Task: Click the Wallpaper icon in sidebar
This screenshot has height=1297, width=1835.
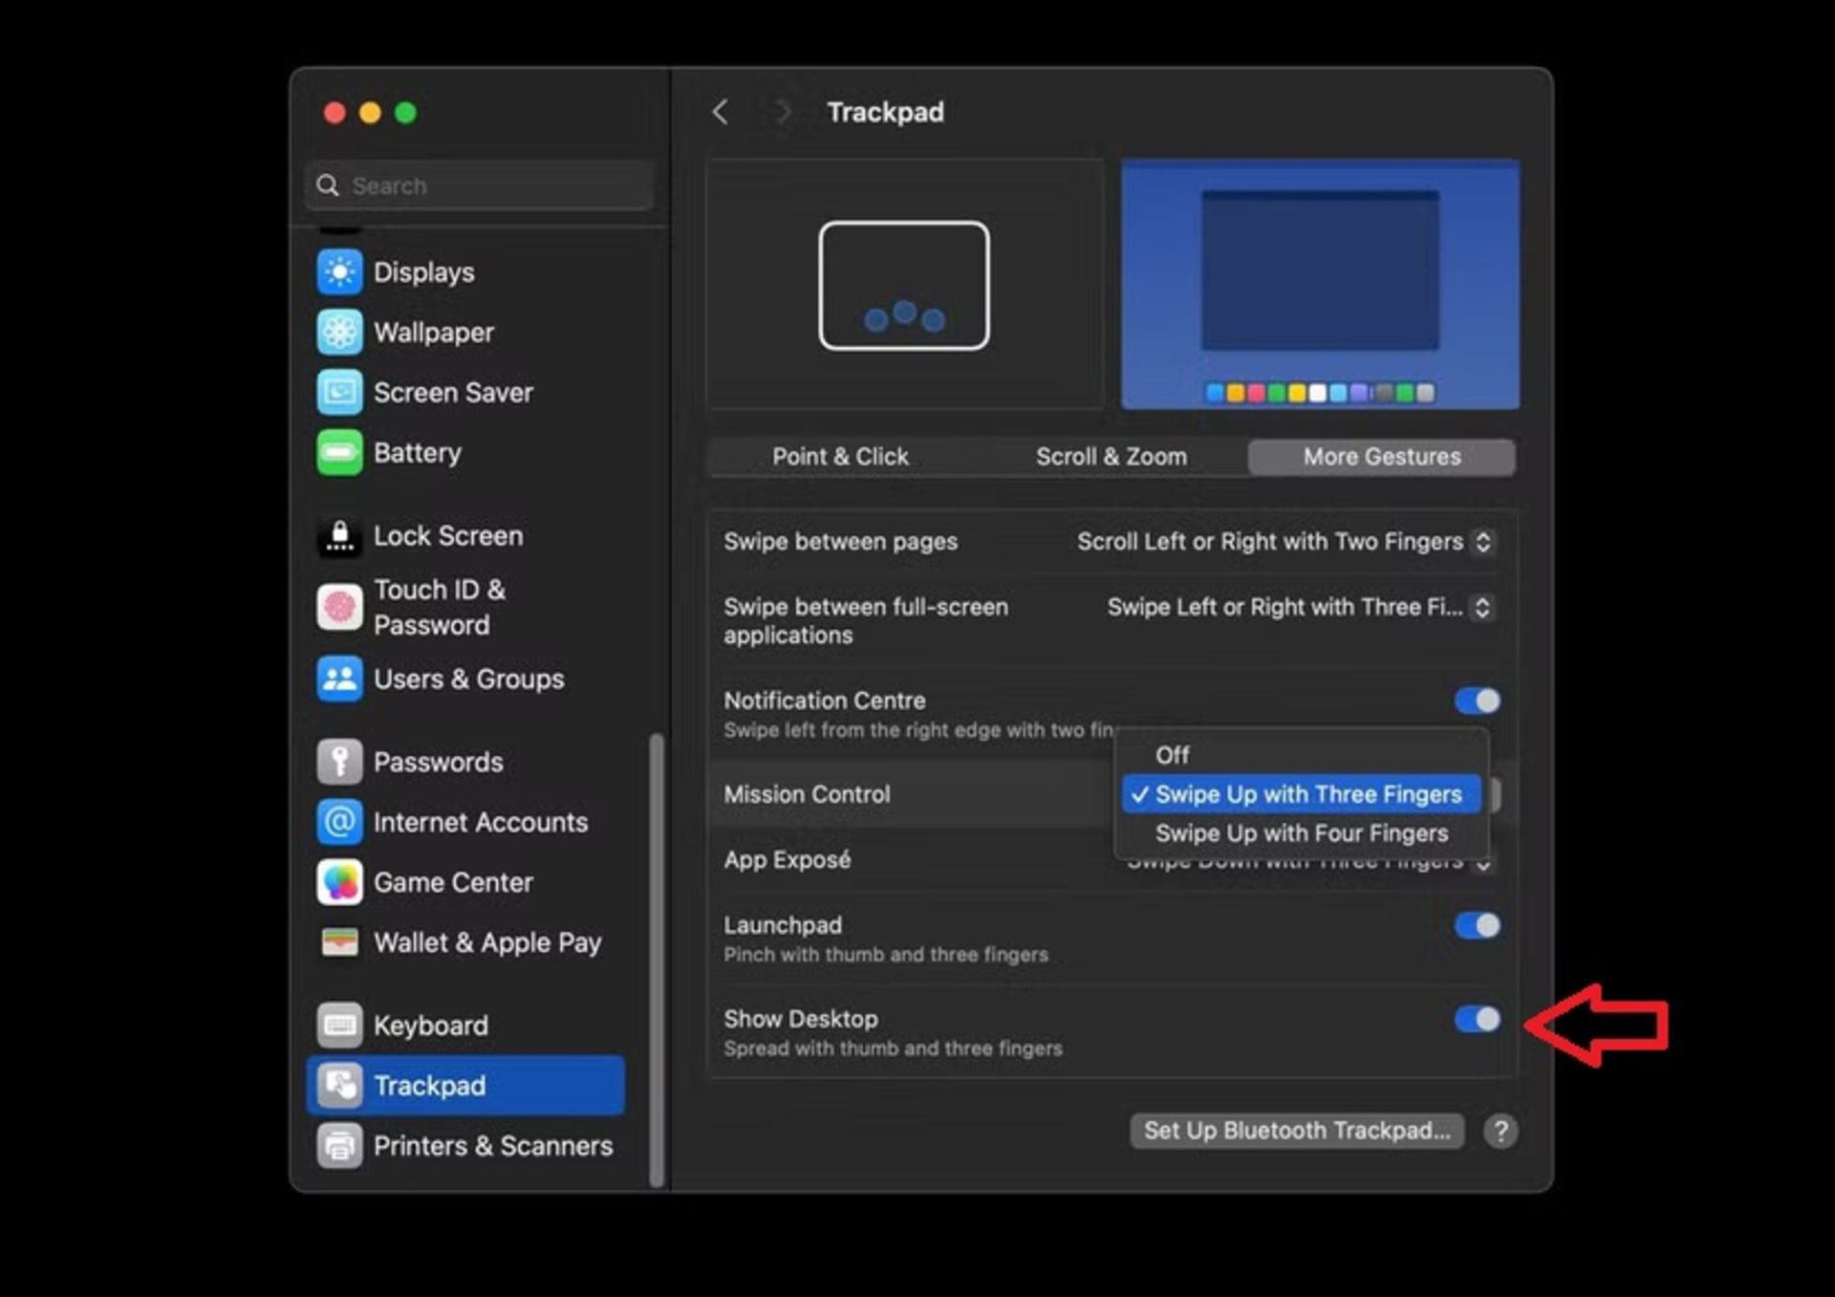Action: [x=339, y=333]
